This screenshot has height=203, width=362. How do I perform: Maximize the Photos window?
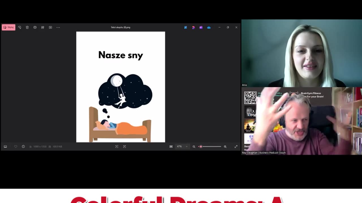coord(228,27)
